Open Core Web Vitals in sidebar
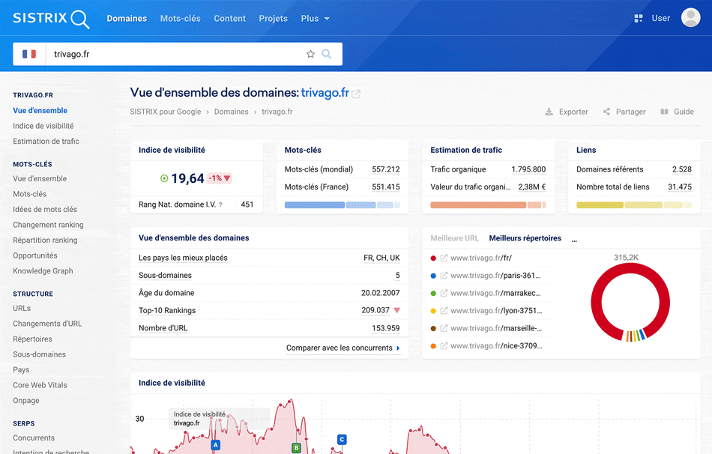 [40, 385]
